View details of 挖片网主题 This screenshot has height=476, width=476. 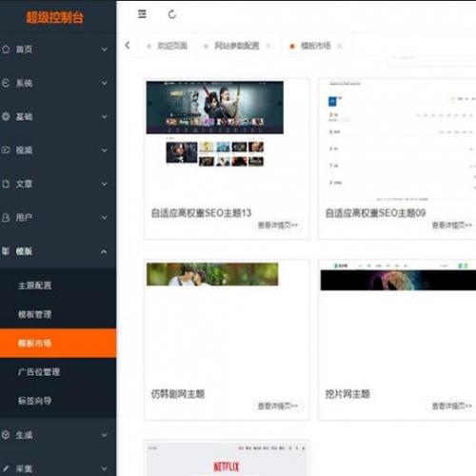click(x=452, y=406)
